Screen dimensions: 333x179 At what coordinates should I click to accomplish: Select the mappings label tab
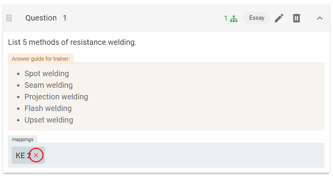[x=23, y=140]
